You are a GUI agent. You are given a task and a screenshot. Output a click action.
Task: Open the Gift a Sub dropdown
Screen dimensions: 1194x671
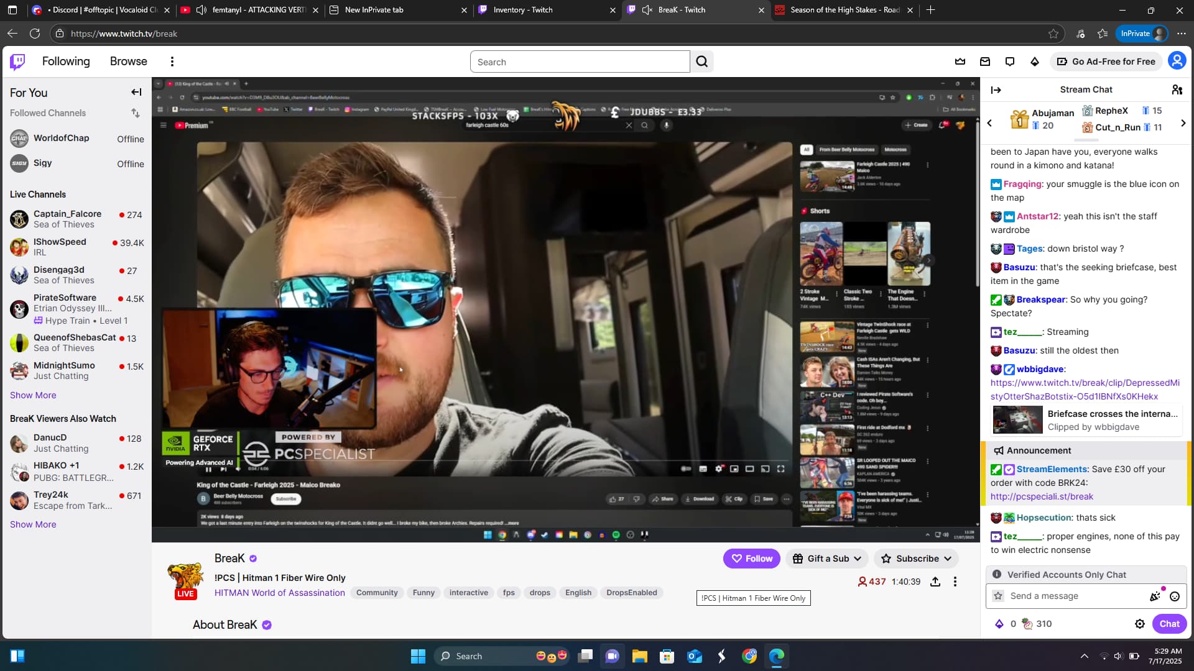point(828,559)
